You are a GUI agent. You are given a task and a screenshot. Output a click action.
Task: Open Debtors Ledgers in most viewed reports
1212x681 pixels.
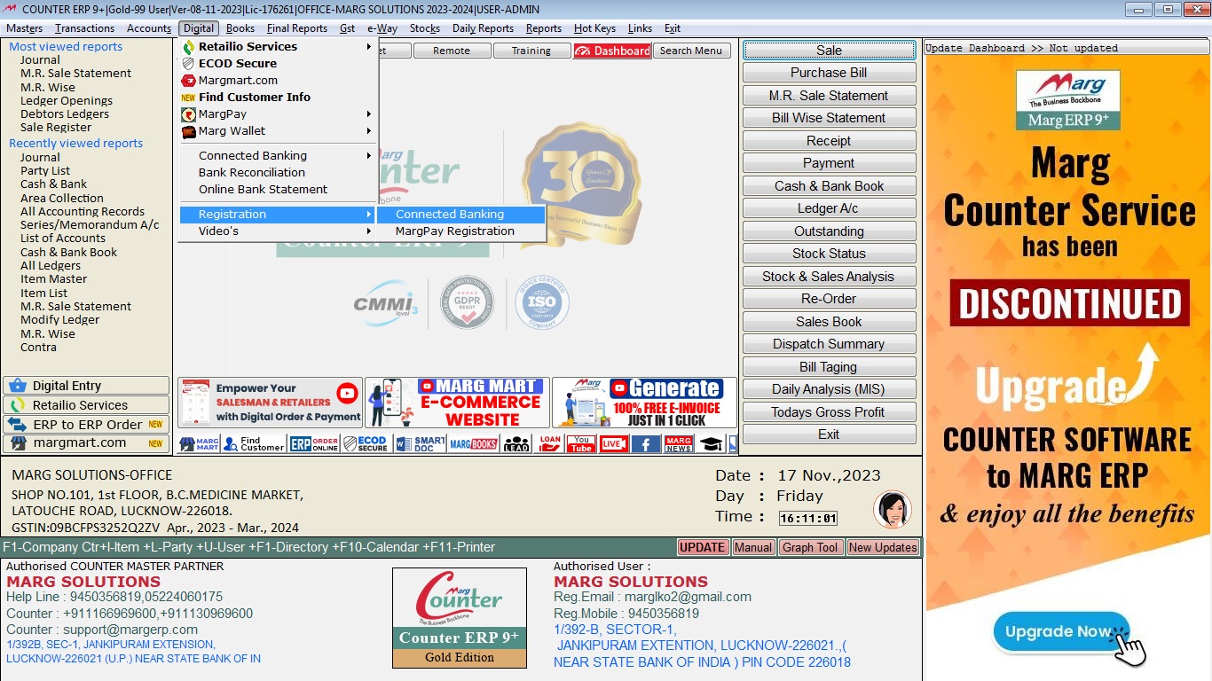click(65, 113)
